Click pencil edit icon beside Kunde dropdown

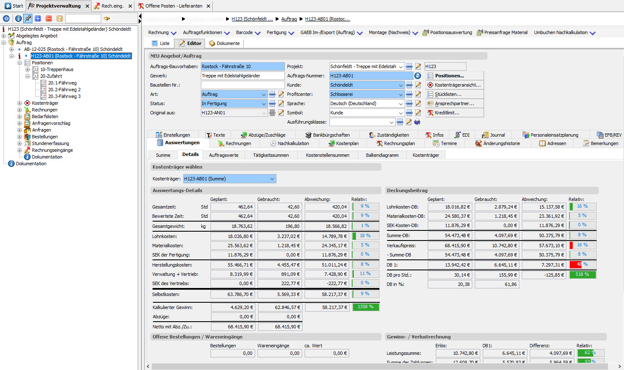(418, 85)
